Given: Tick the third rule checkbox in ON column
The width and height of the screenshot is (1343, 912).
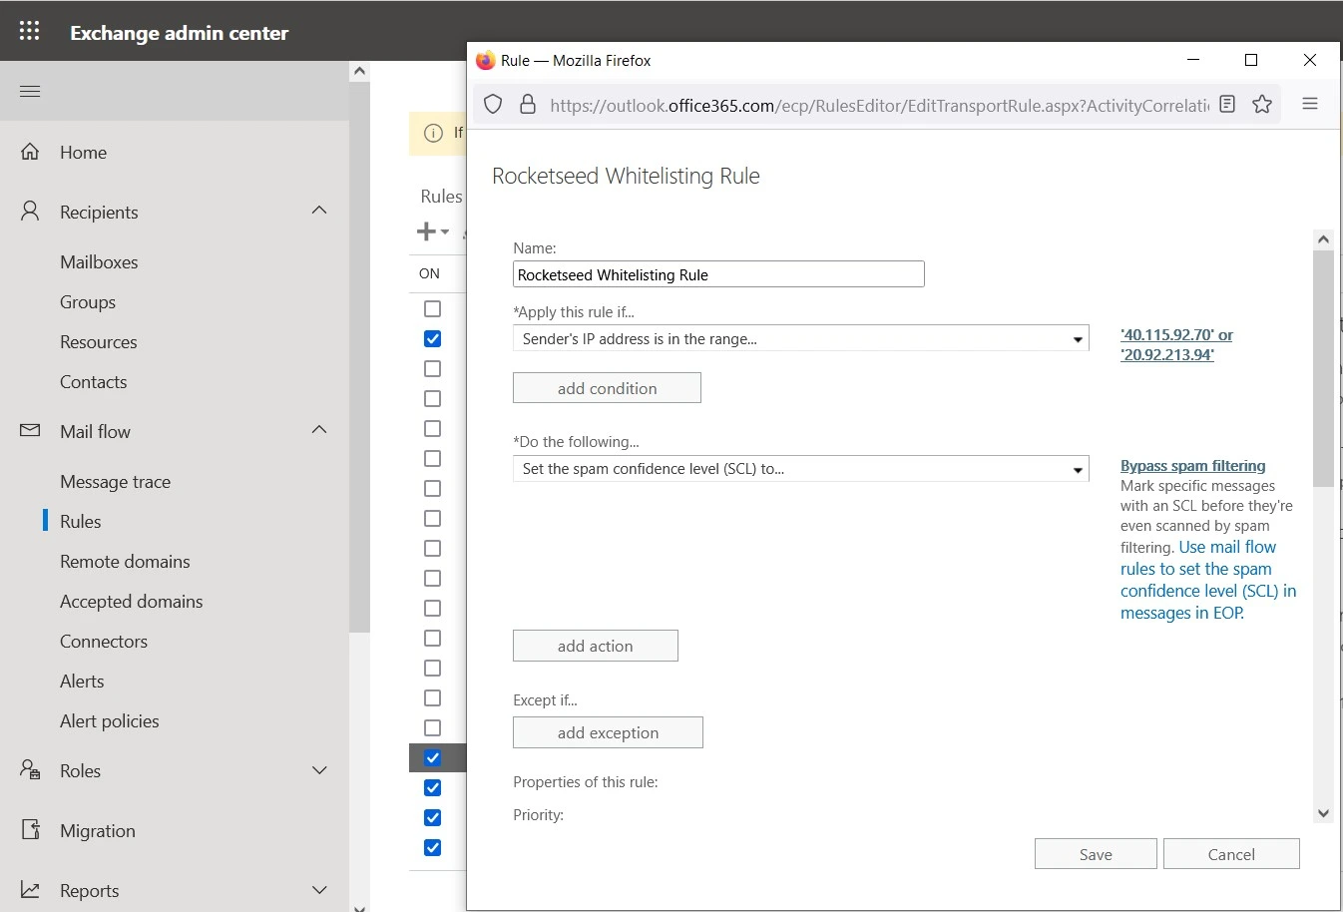Looking at the screenshot, I should (x=432, y=368).
